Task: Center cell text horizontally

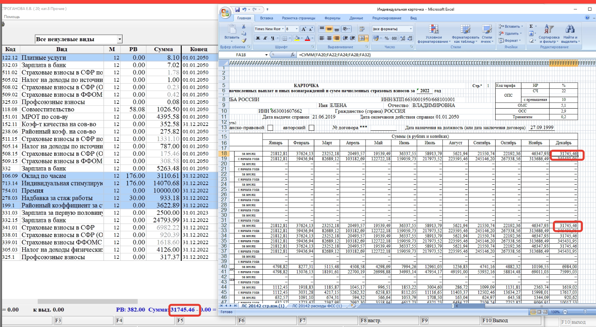Action: (x=329, y=38)
